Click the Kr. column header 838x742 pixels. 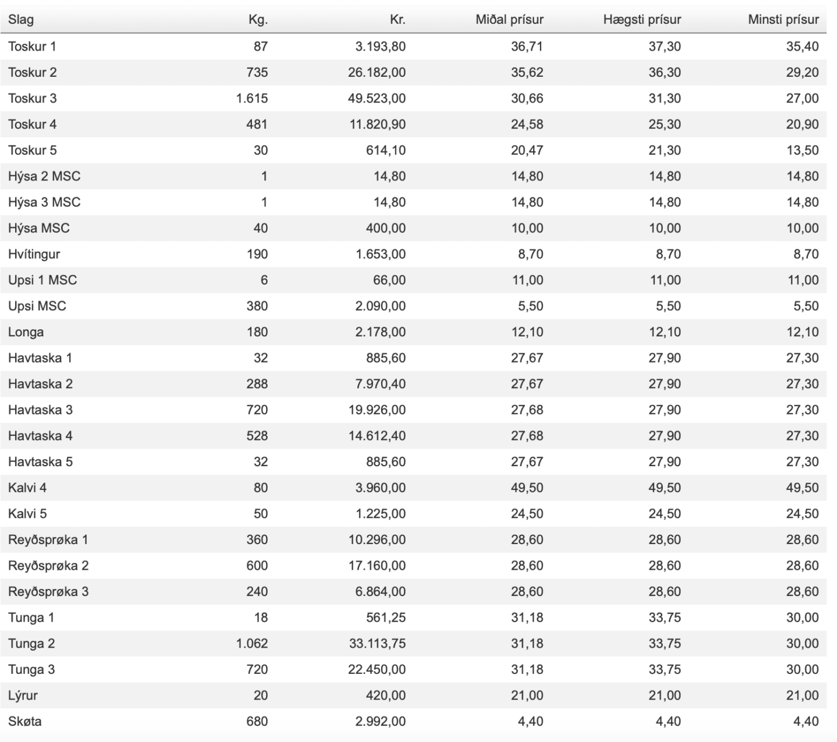pyautogui.click(x=397, y=20)
